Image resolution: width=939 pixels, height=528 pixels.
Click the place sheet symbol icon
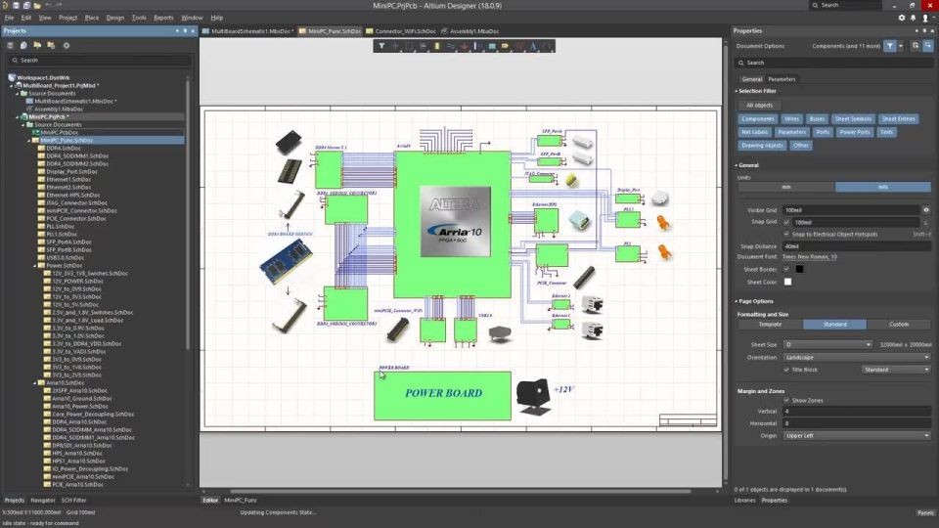coord(492,46)
